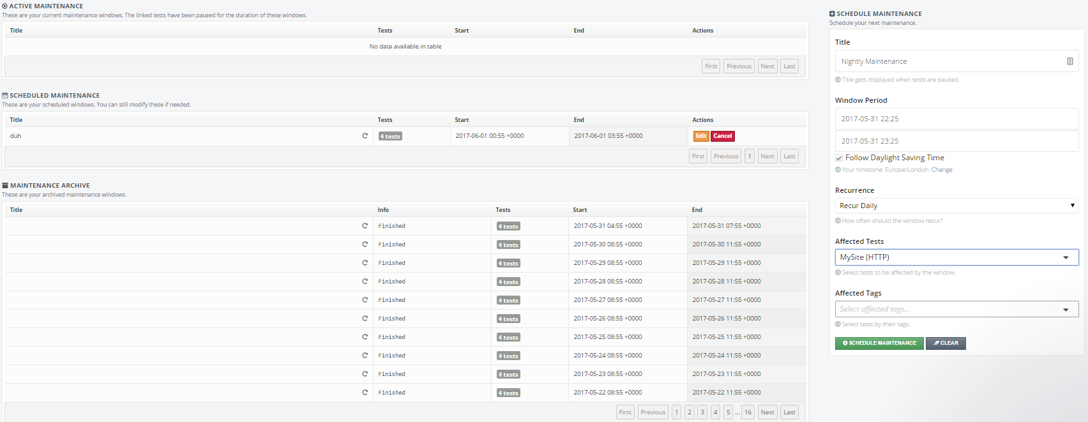This screenshot has width=1088, height=422.
Task: Click refresh icon in the 2017-05-23 archive row
Action: tap(365, 374)
